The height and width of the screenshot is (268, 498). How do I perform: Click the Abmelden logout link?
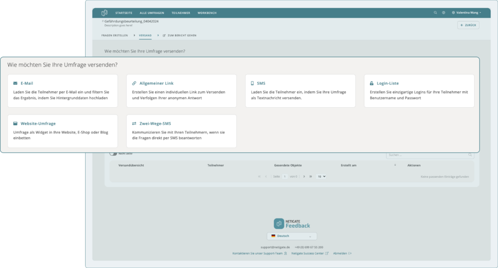(x=342, y=253)
